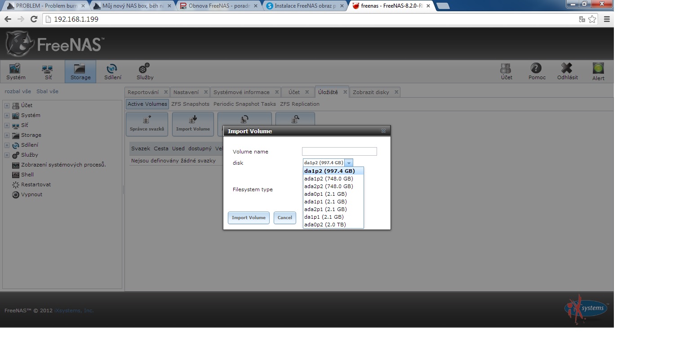The height and width of the screenshot is (360, 675).
Task: Expand the Storage tree node
Action: pos(7,135)
